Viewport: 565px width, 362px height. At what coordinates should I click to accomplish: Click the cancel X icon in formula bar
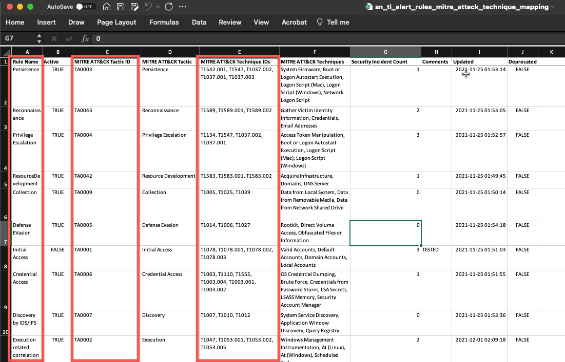(54, 38)
